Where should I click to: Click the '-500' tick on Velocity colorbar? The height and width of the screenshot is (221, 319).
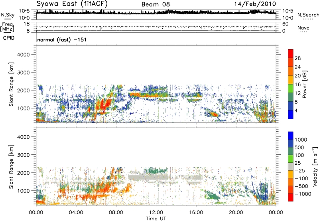coord(301,186)
